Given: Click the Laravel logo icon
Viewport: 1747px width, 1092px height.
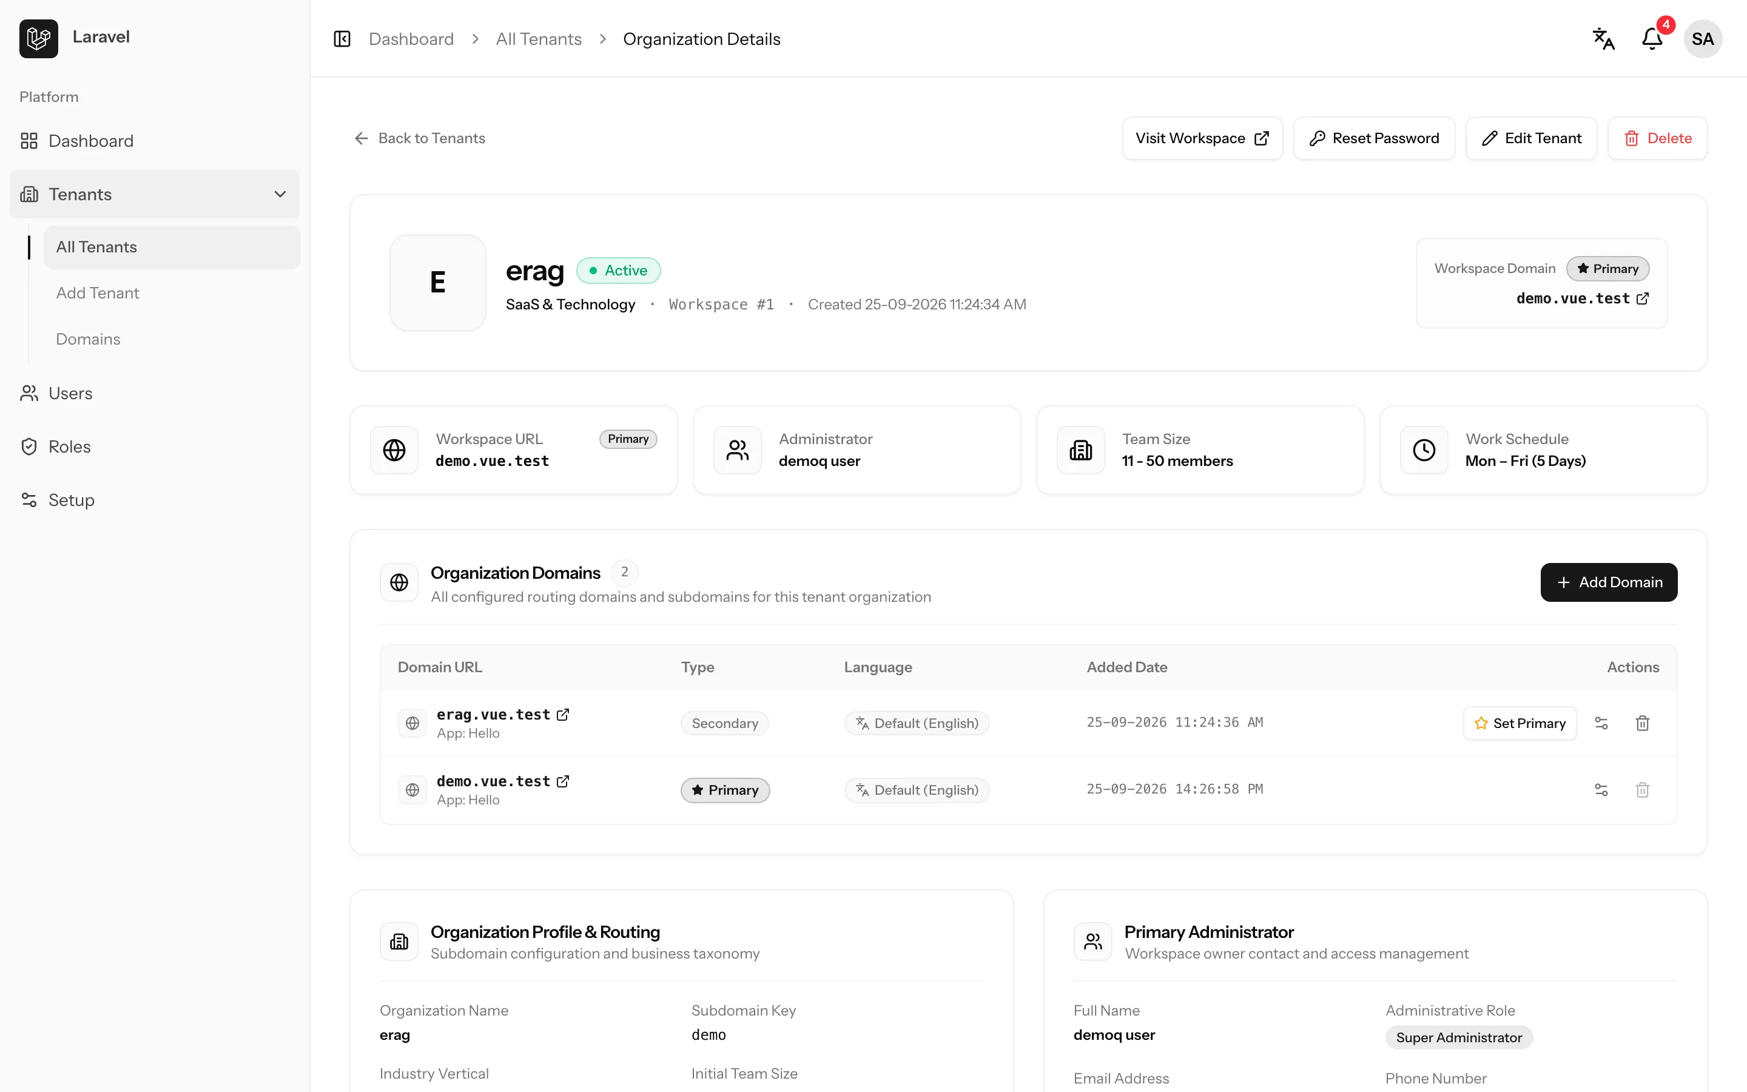Looking at the screenshot, I should click(x=39, y=39).
